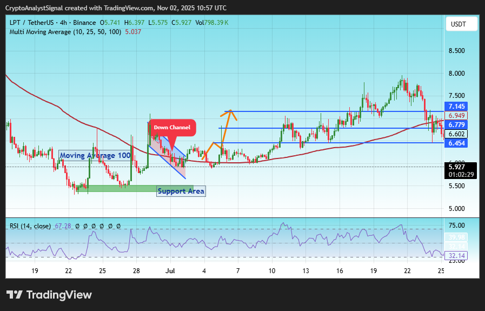Click the 7.500 price axis label

[457, 96]
